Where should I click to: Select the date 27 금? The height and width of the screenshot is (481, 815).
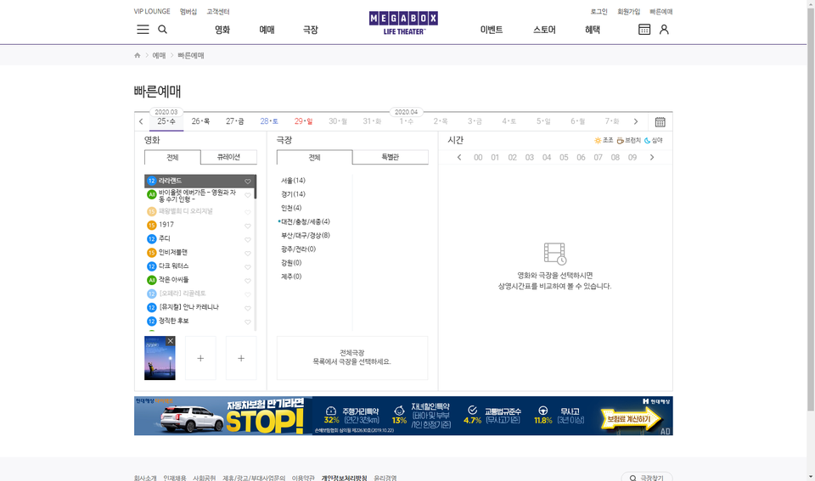(x=234, y=121)
